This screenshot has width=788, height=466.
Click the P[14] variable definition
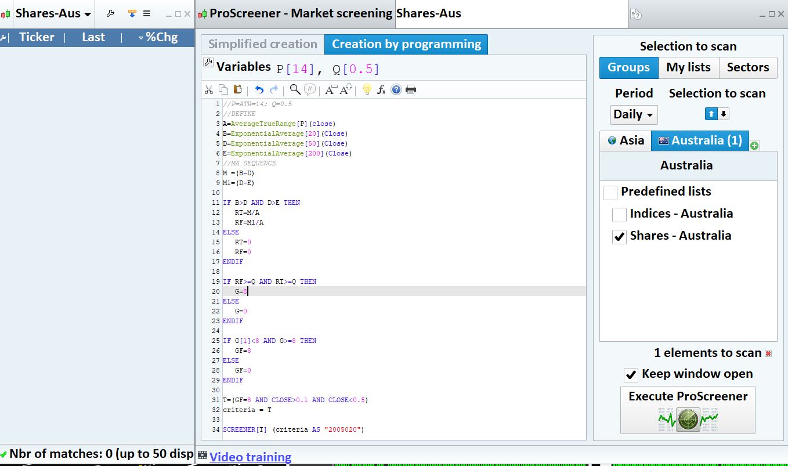(x=295, y=70)
